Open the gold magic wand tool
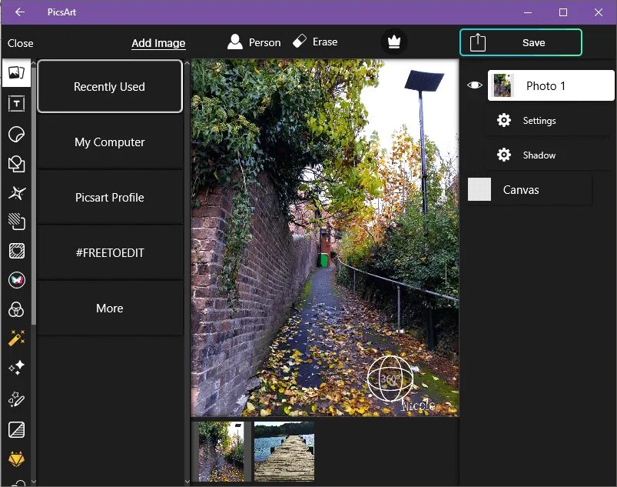 17,338
